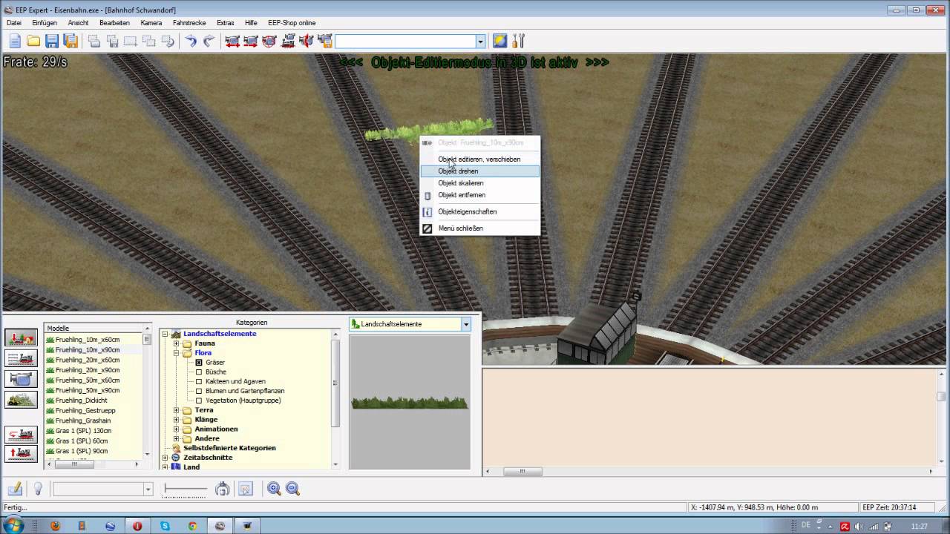The width and height of the screenshot is (950, 534).
Task: Click the train with red up arrow button
Action: click(21, 452)
